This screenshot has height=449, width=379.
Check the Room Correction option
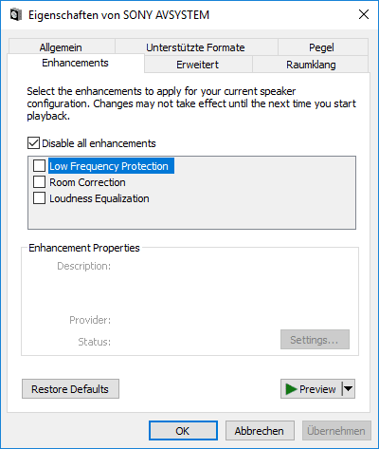[x=39, y=182]
